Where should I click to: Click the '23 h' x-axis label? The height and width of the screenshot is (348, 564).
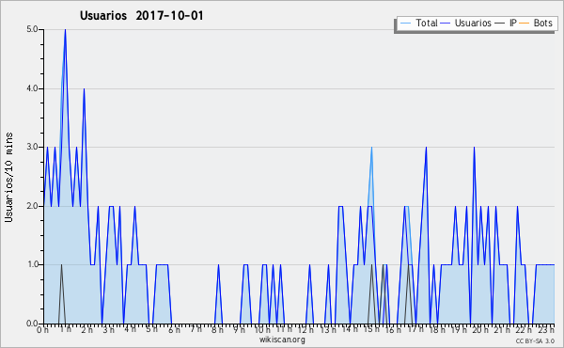pyautogui.click(x=546, y=329)
